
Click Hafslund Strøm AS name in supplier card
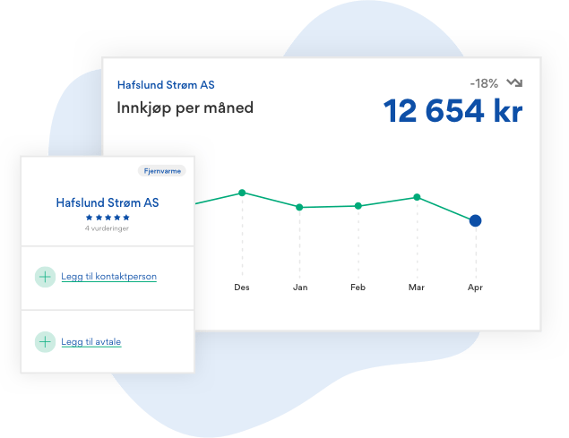tap(108, 202)
